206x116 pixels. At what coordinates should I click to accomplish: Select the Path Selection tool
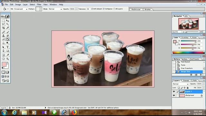click(3, 47)
